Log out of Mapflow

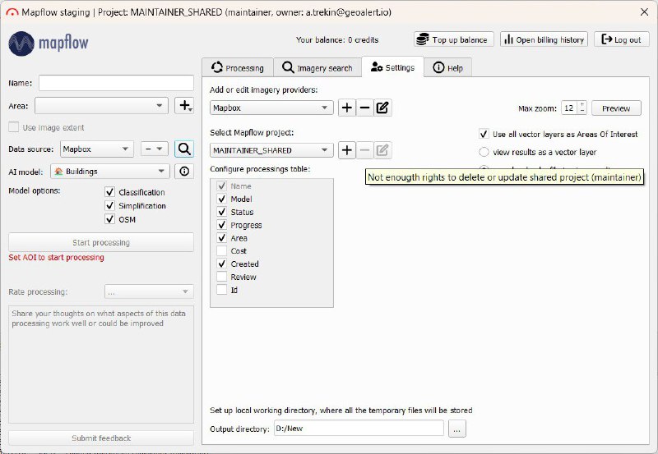[x=622, y=39]
